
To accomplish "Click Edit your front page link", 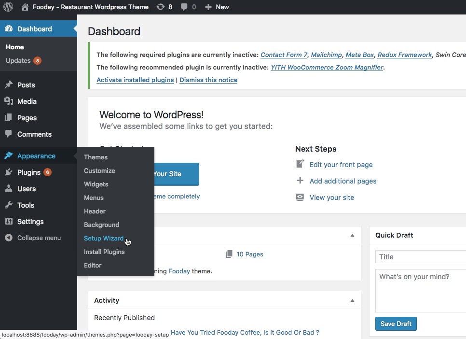I will (x=341, y=165).
